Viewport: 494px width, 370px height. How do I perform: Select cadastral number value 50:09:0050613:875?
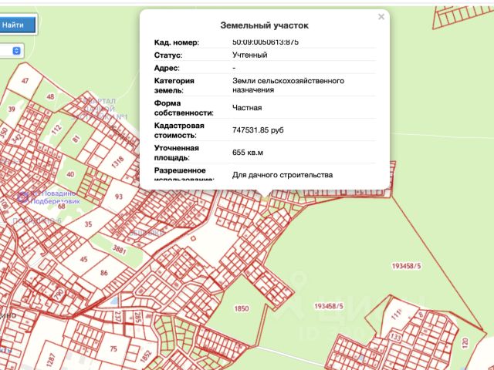coord(266,42)
